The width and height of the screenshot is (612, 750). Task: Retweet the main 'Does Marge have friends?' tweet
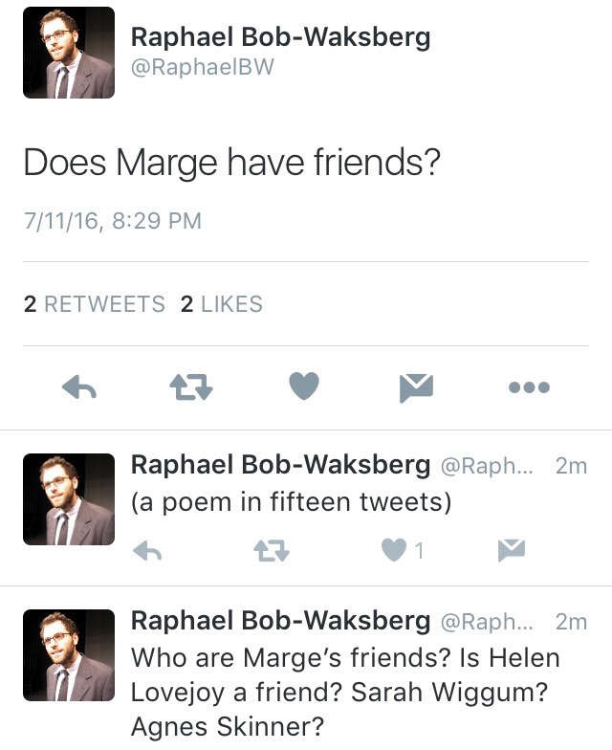(191, 387)
